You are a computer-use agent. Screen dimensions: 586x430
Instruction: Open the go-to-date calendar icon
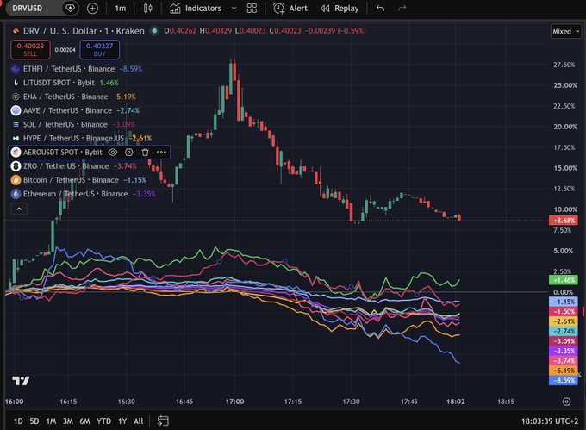point(163,421)
